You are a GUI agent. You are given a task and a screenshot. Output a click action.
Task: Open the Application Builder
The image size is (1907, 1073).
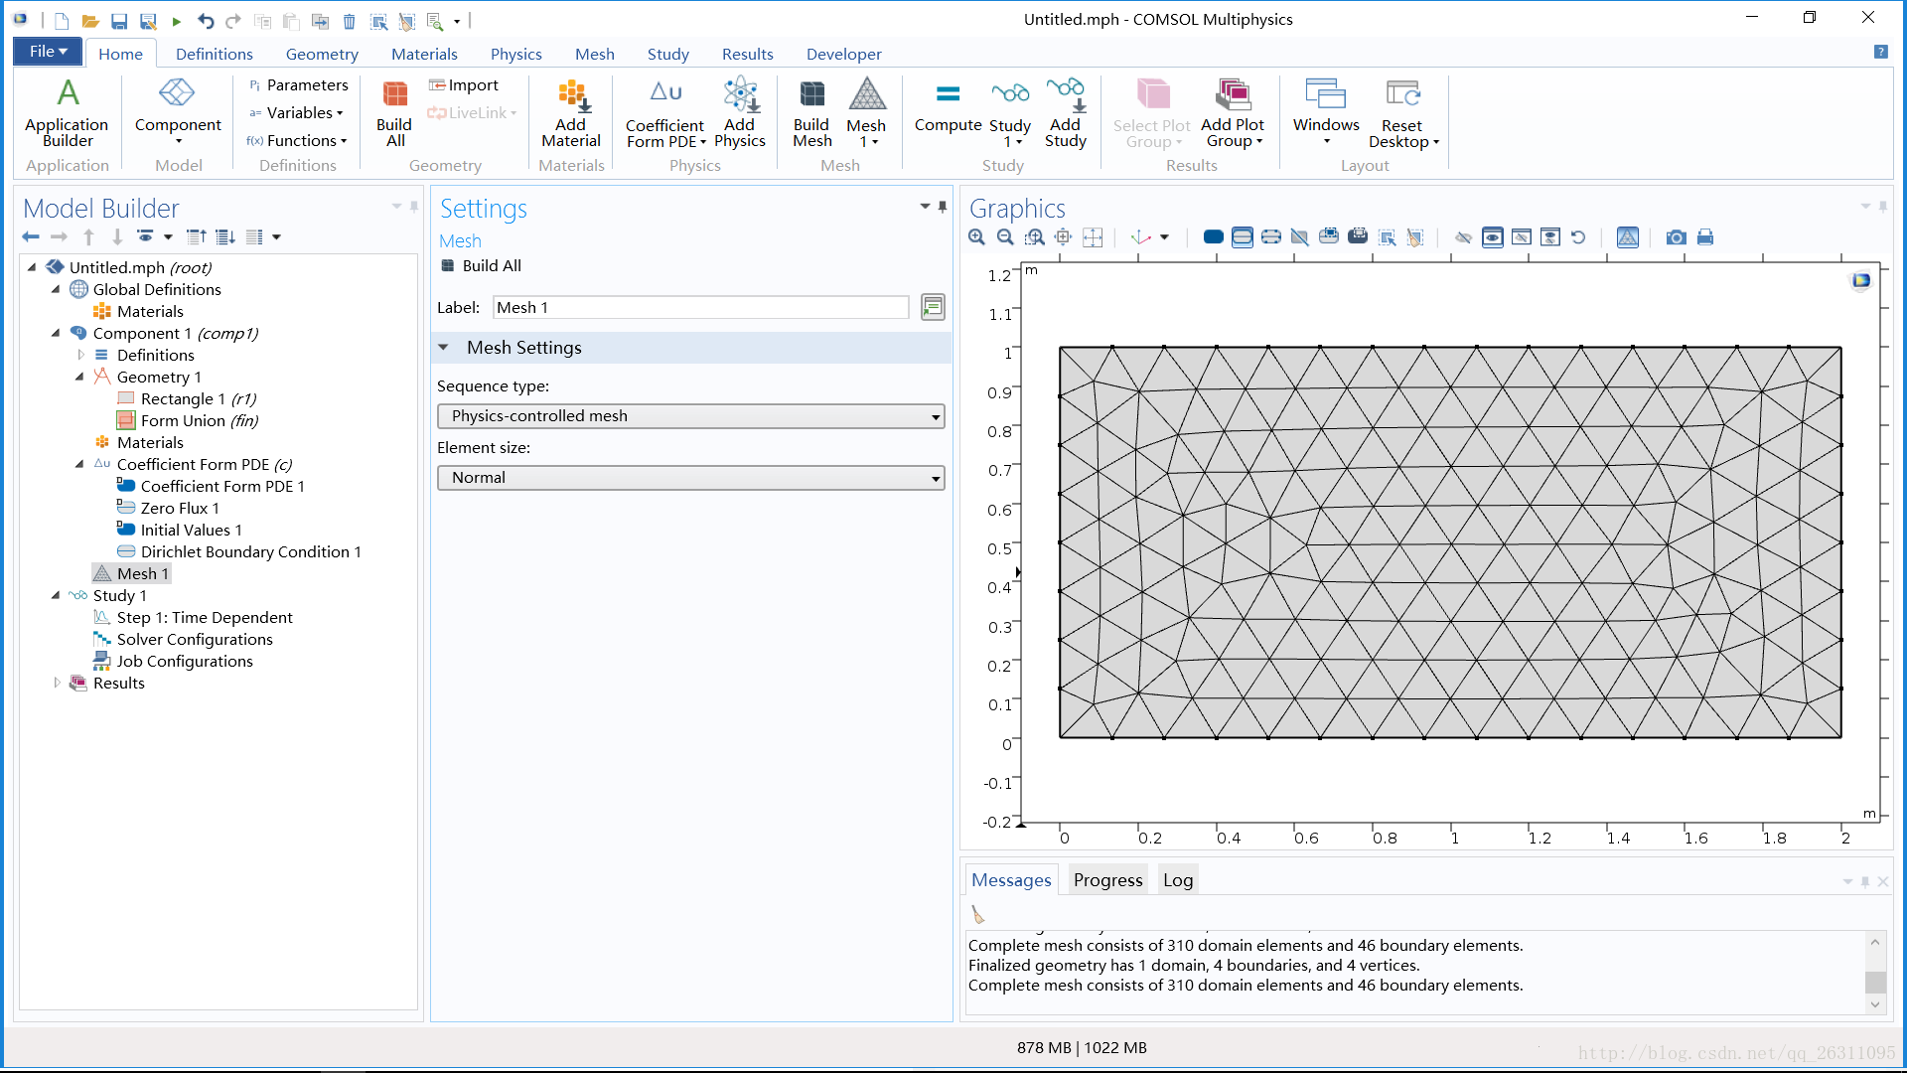[67, 112]
